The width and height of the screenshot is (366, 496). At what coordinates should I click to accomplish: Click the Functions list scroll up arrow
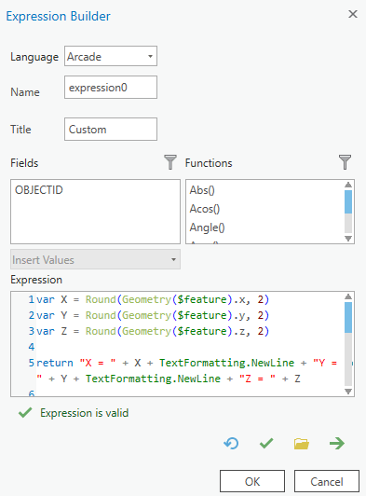tap(348, 185)
